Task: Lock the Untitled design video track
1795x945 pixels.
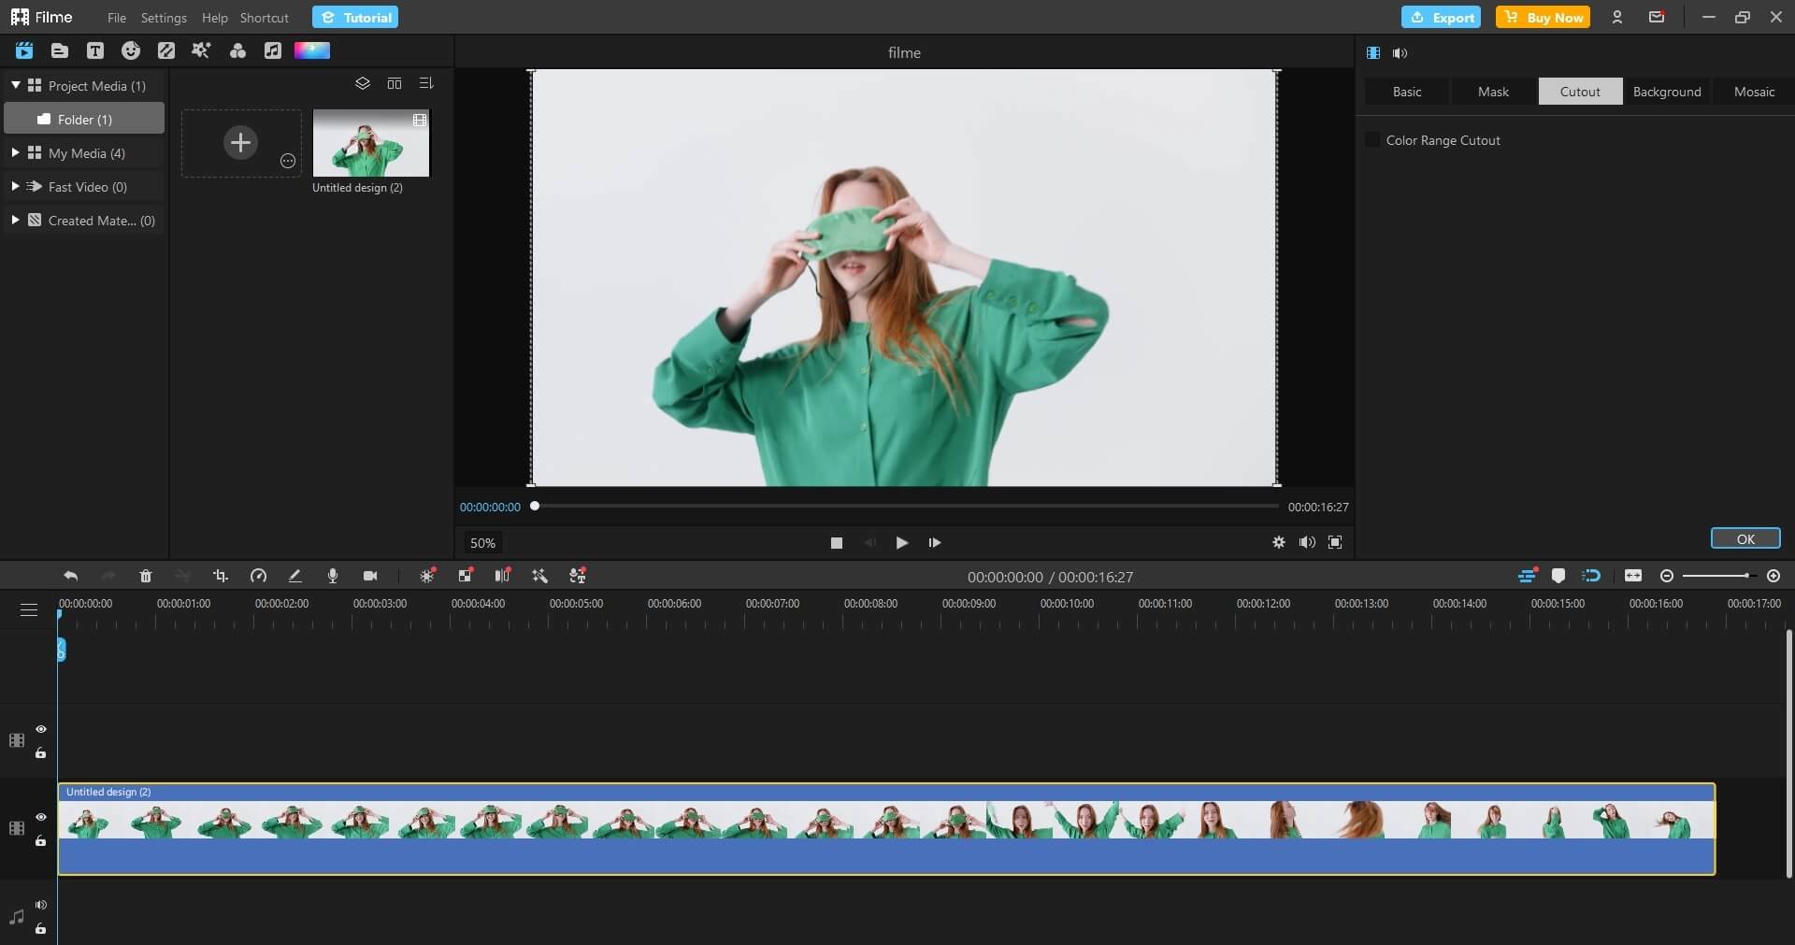Action: pyautogui.click(x=41, y=840)
